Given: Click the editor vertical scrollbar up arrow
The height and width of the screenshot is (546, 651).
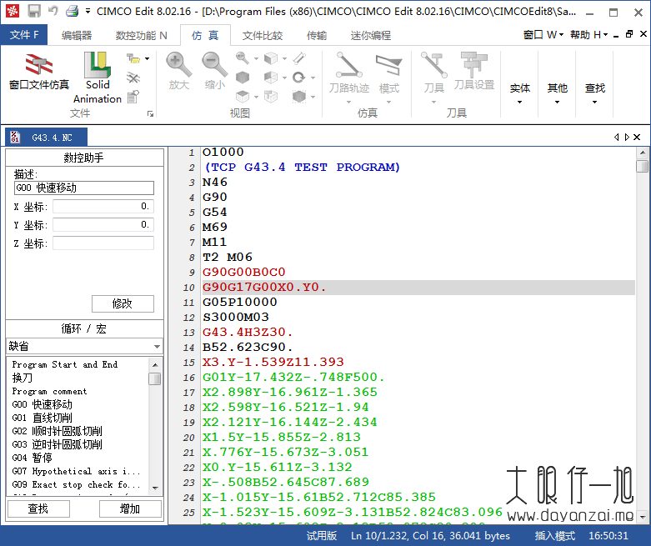Looking at the screenshot, I should (x=643, y=153).
